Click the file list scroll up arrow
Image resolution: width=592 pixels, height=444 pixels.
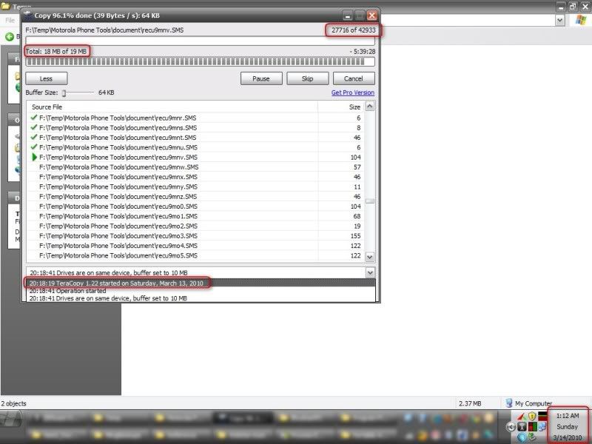pyautogui.click(x=369, y=107)
